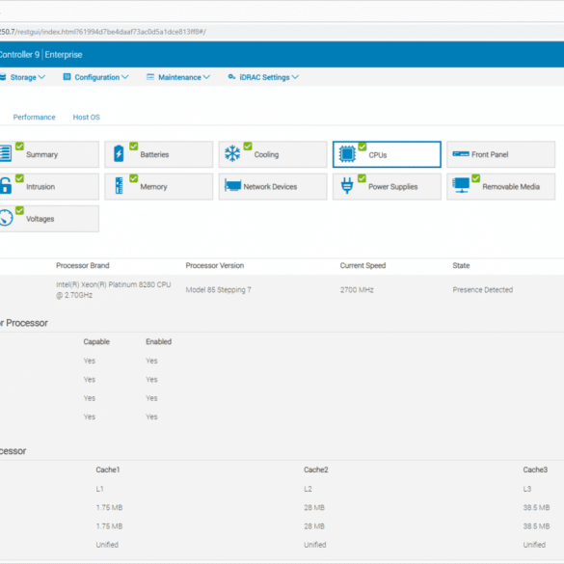This screenshot has height=564, width=564.
Task: Click the Processor Brand column header
Action: [x=83, y=265]
